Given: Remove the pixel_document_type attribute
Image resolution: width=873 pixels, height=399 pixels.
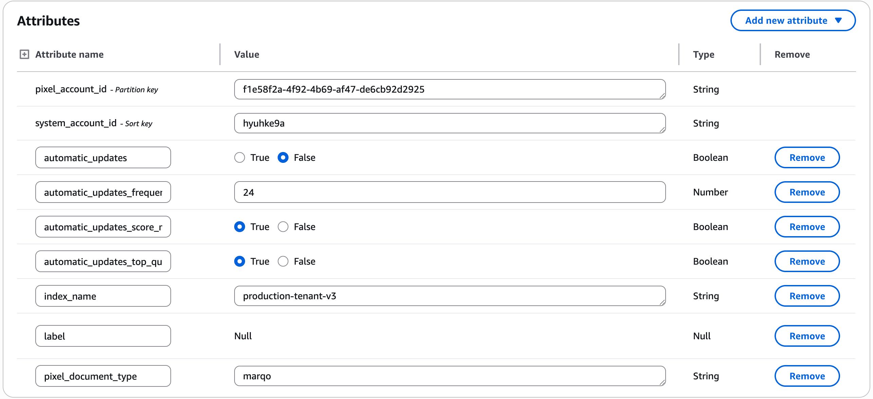Looking at the screenshot, I should coord(807,376).
